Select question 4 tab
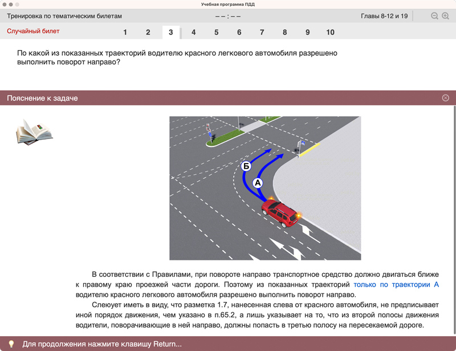This screenshot has height=351, width=456. (x=194, y=32)
